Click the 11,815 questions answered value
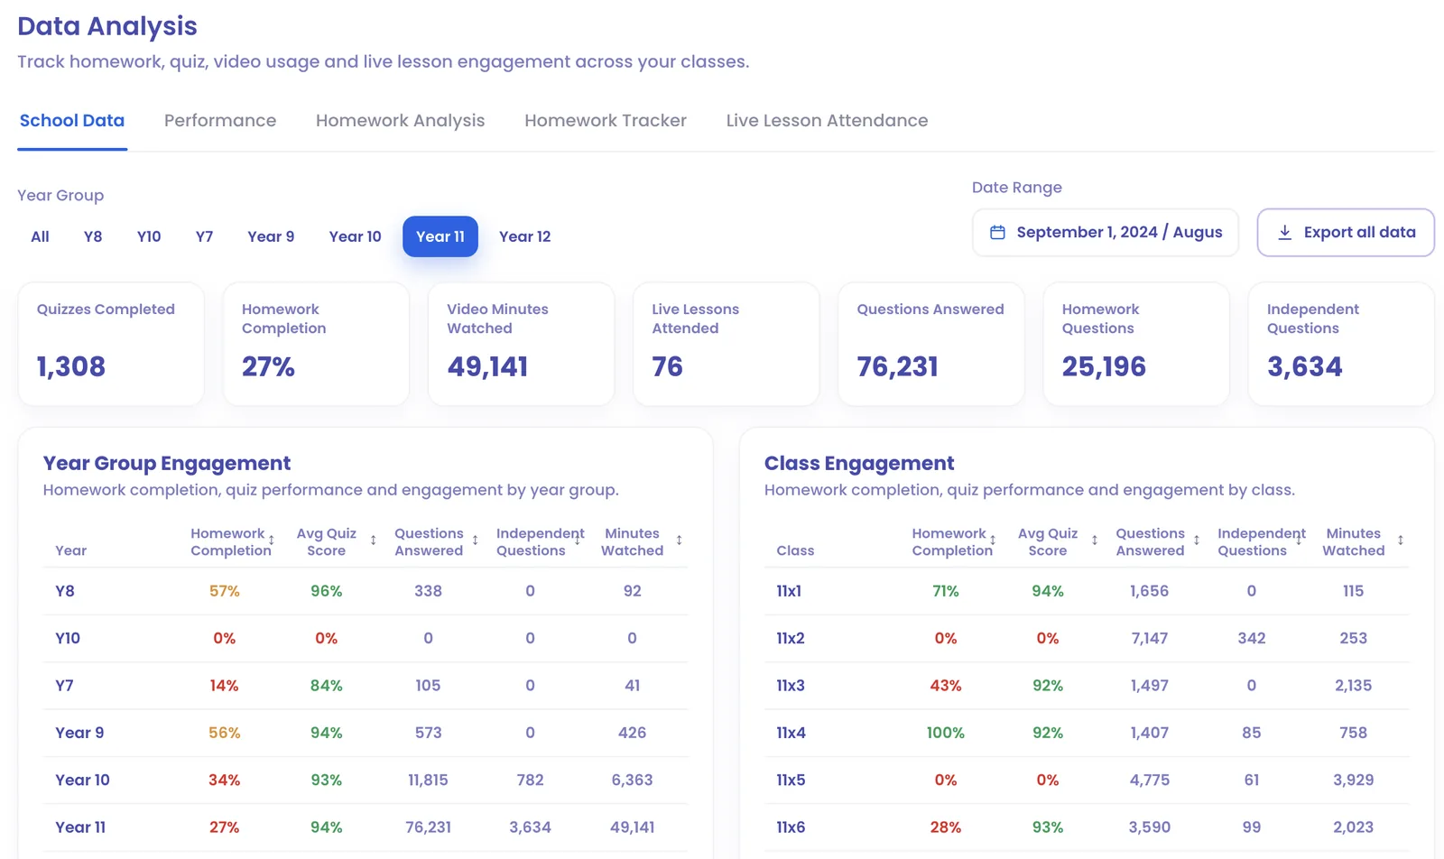This screenshot has height=859, width=1444. [428, 780]
